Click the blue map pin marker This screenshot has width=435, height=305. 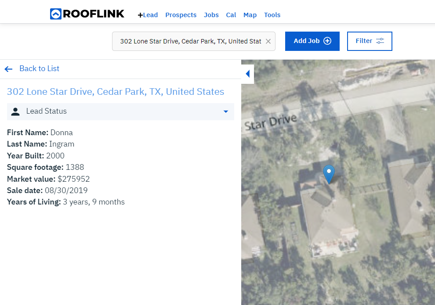pos(329,174)
